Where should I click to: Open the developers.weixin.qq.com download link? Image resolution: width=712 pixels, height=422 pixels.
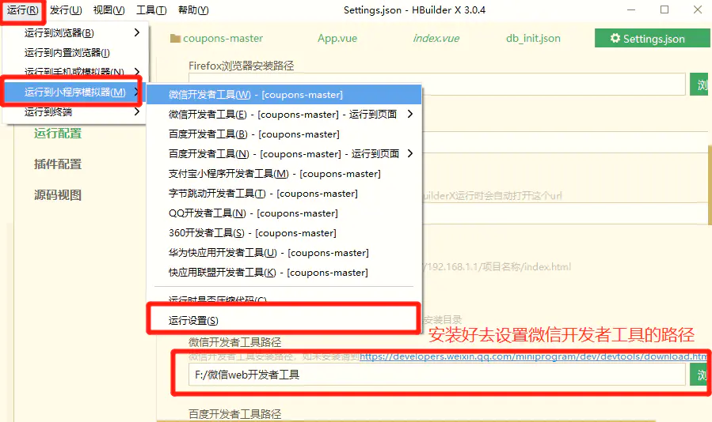coord(533,356)
